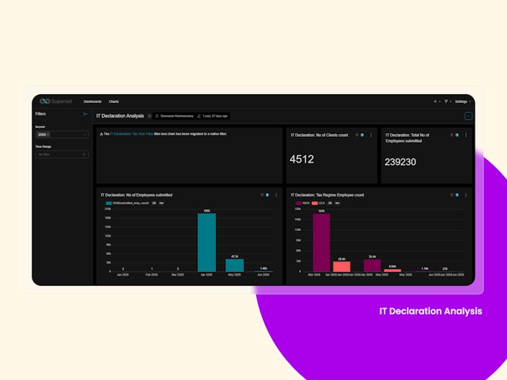Viewport: 507px width, 380px height.
Task: Click filter count badge on Total No of Employees
Action: (457, 135)
